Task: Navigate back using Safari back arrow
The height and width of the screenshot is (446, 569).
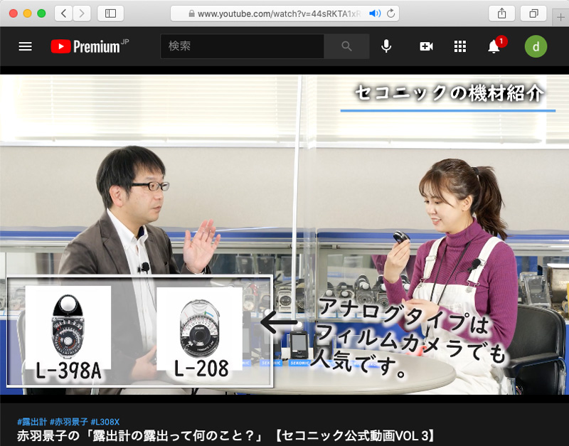Action: pos(63,13)
